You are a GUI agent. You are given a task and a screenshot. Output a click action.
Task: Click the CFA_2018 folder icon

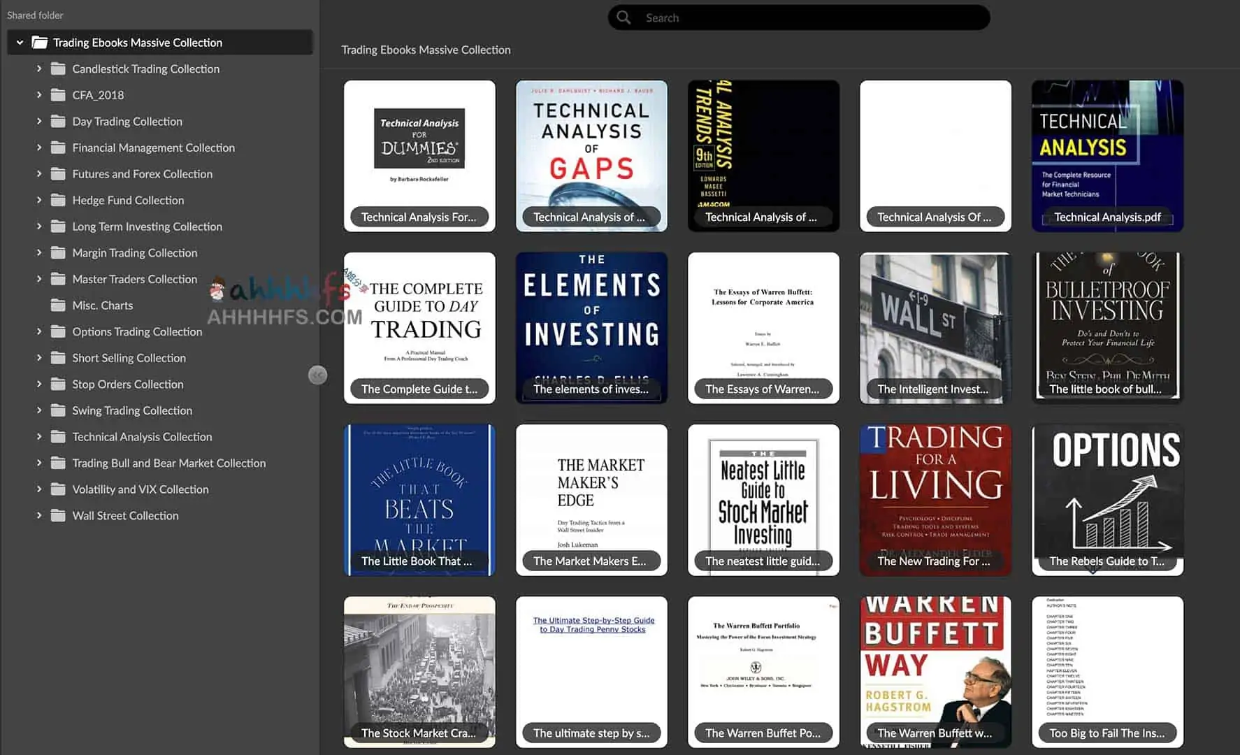coord(59,95)
